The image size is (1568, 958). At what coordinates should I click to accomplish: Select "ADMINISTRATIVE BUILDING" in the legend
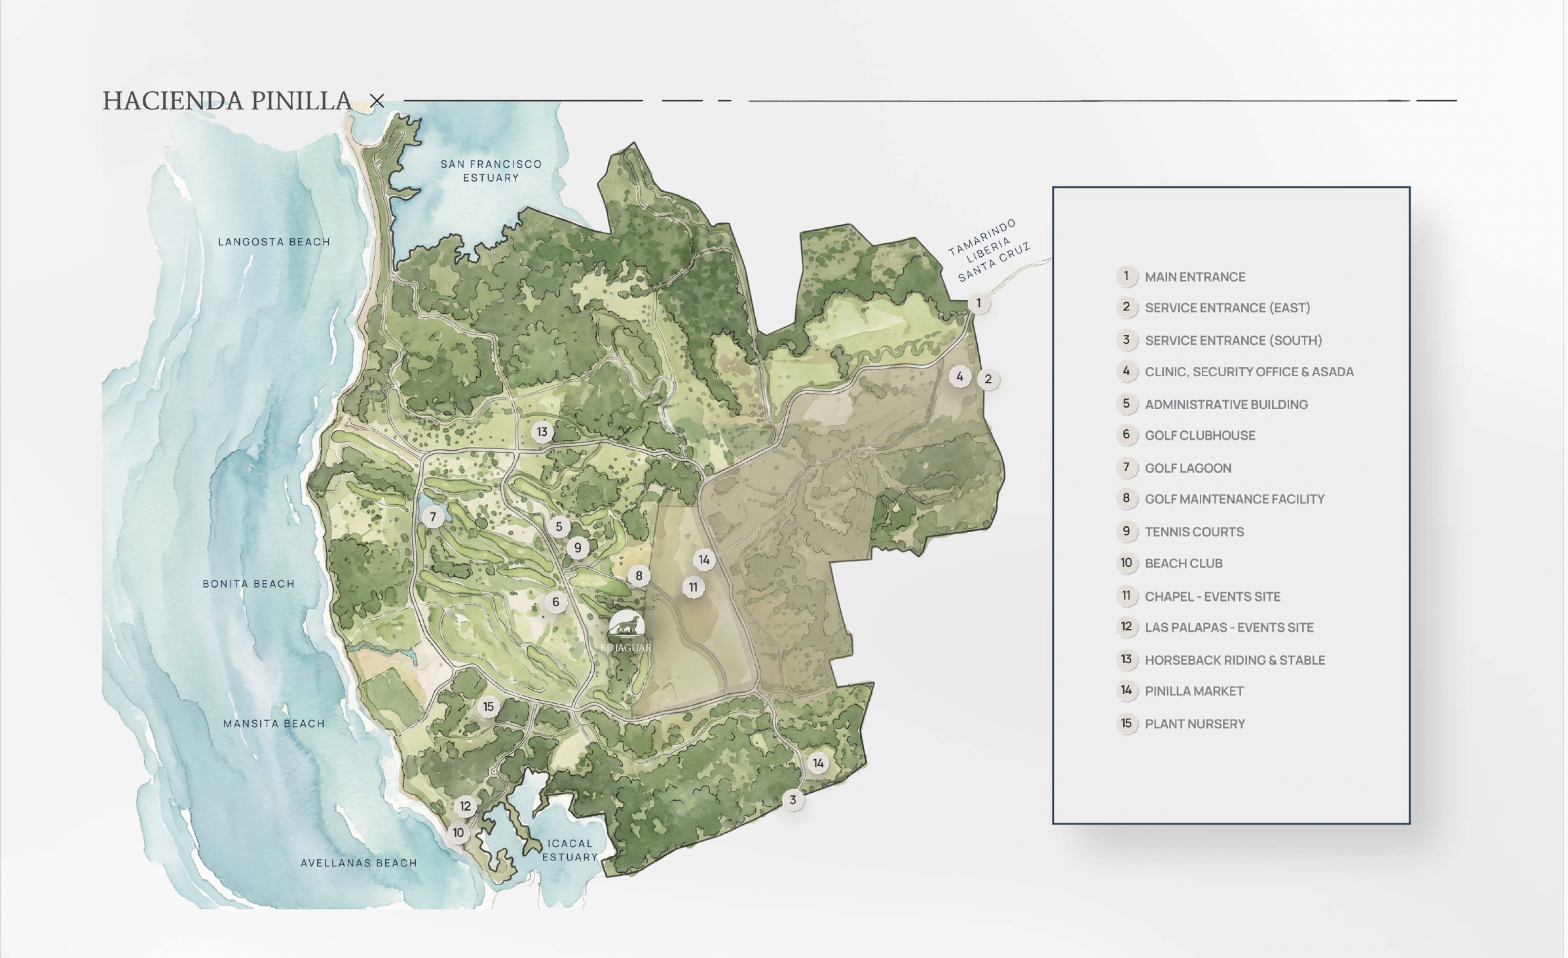coord(1226,405)
